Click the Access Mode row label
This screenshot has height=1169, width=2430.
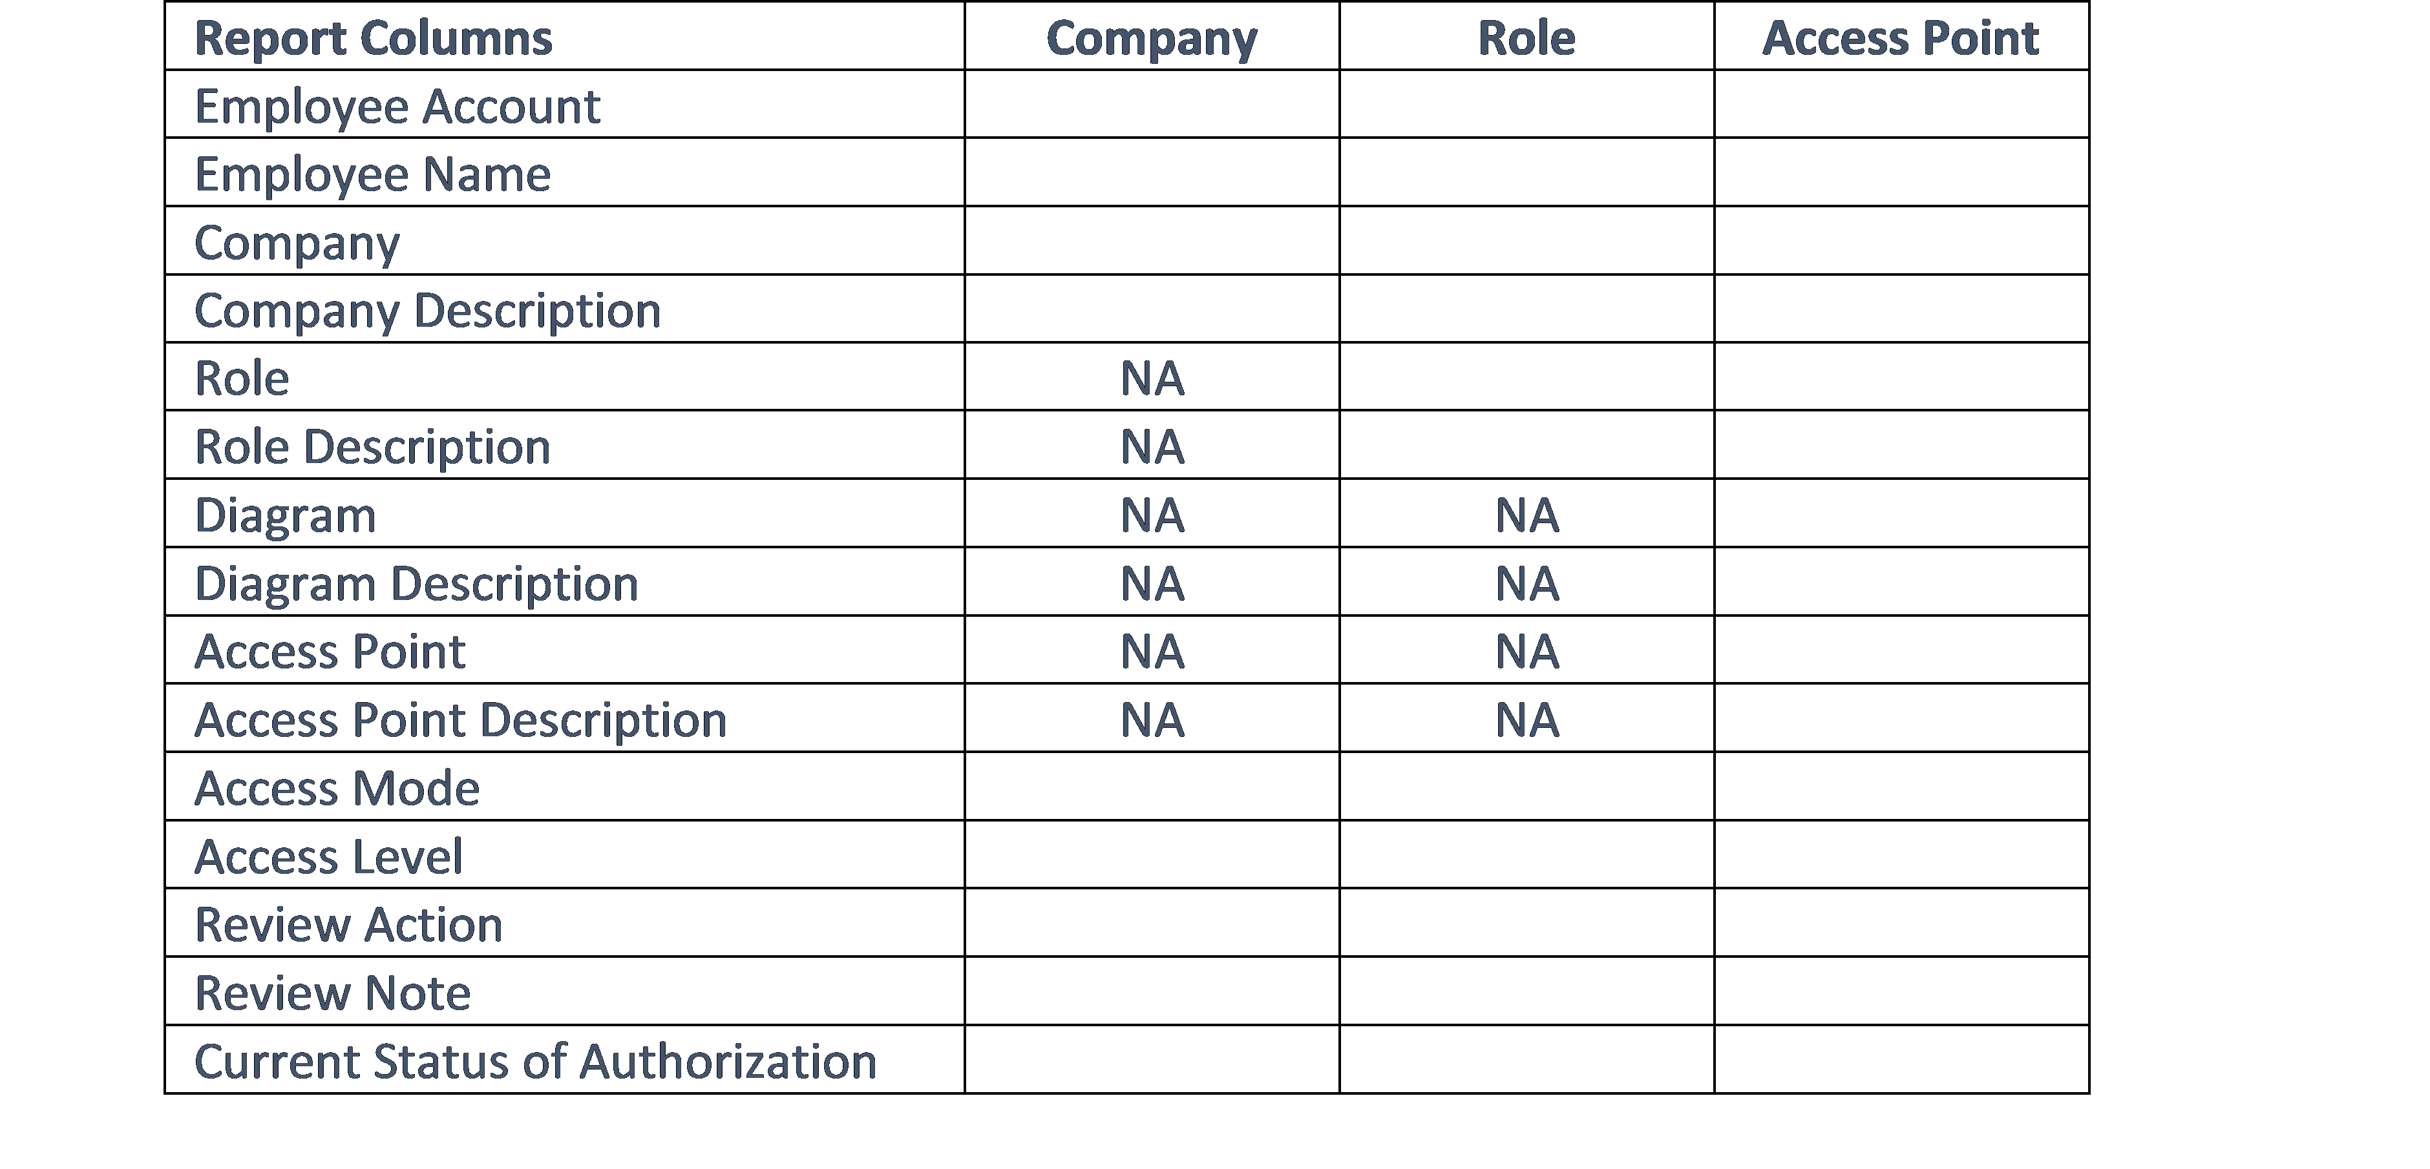coord(337,788)
